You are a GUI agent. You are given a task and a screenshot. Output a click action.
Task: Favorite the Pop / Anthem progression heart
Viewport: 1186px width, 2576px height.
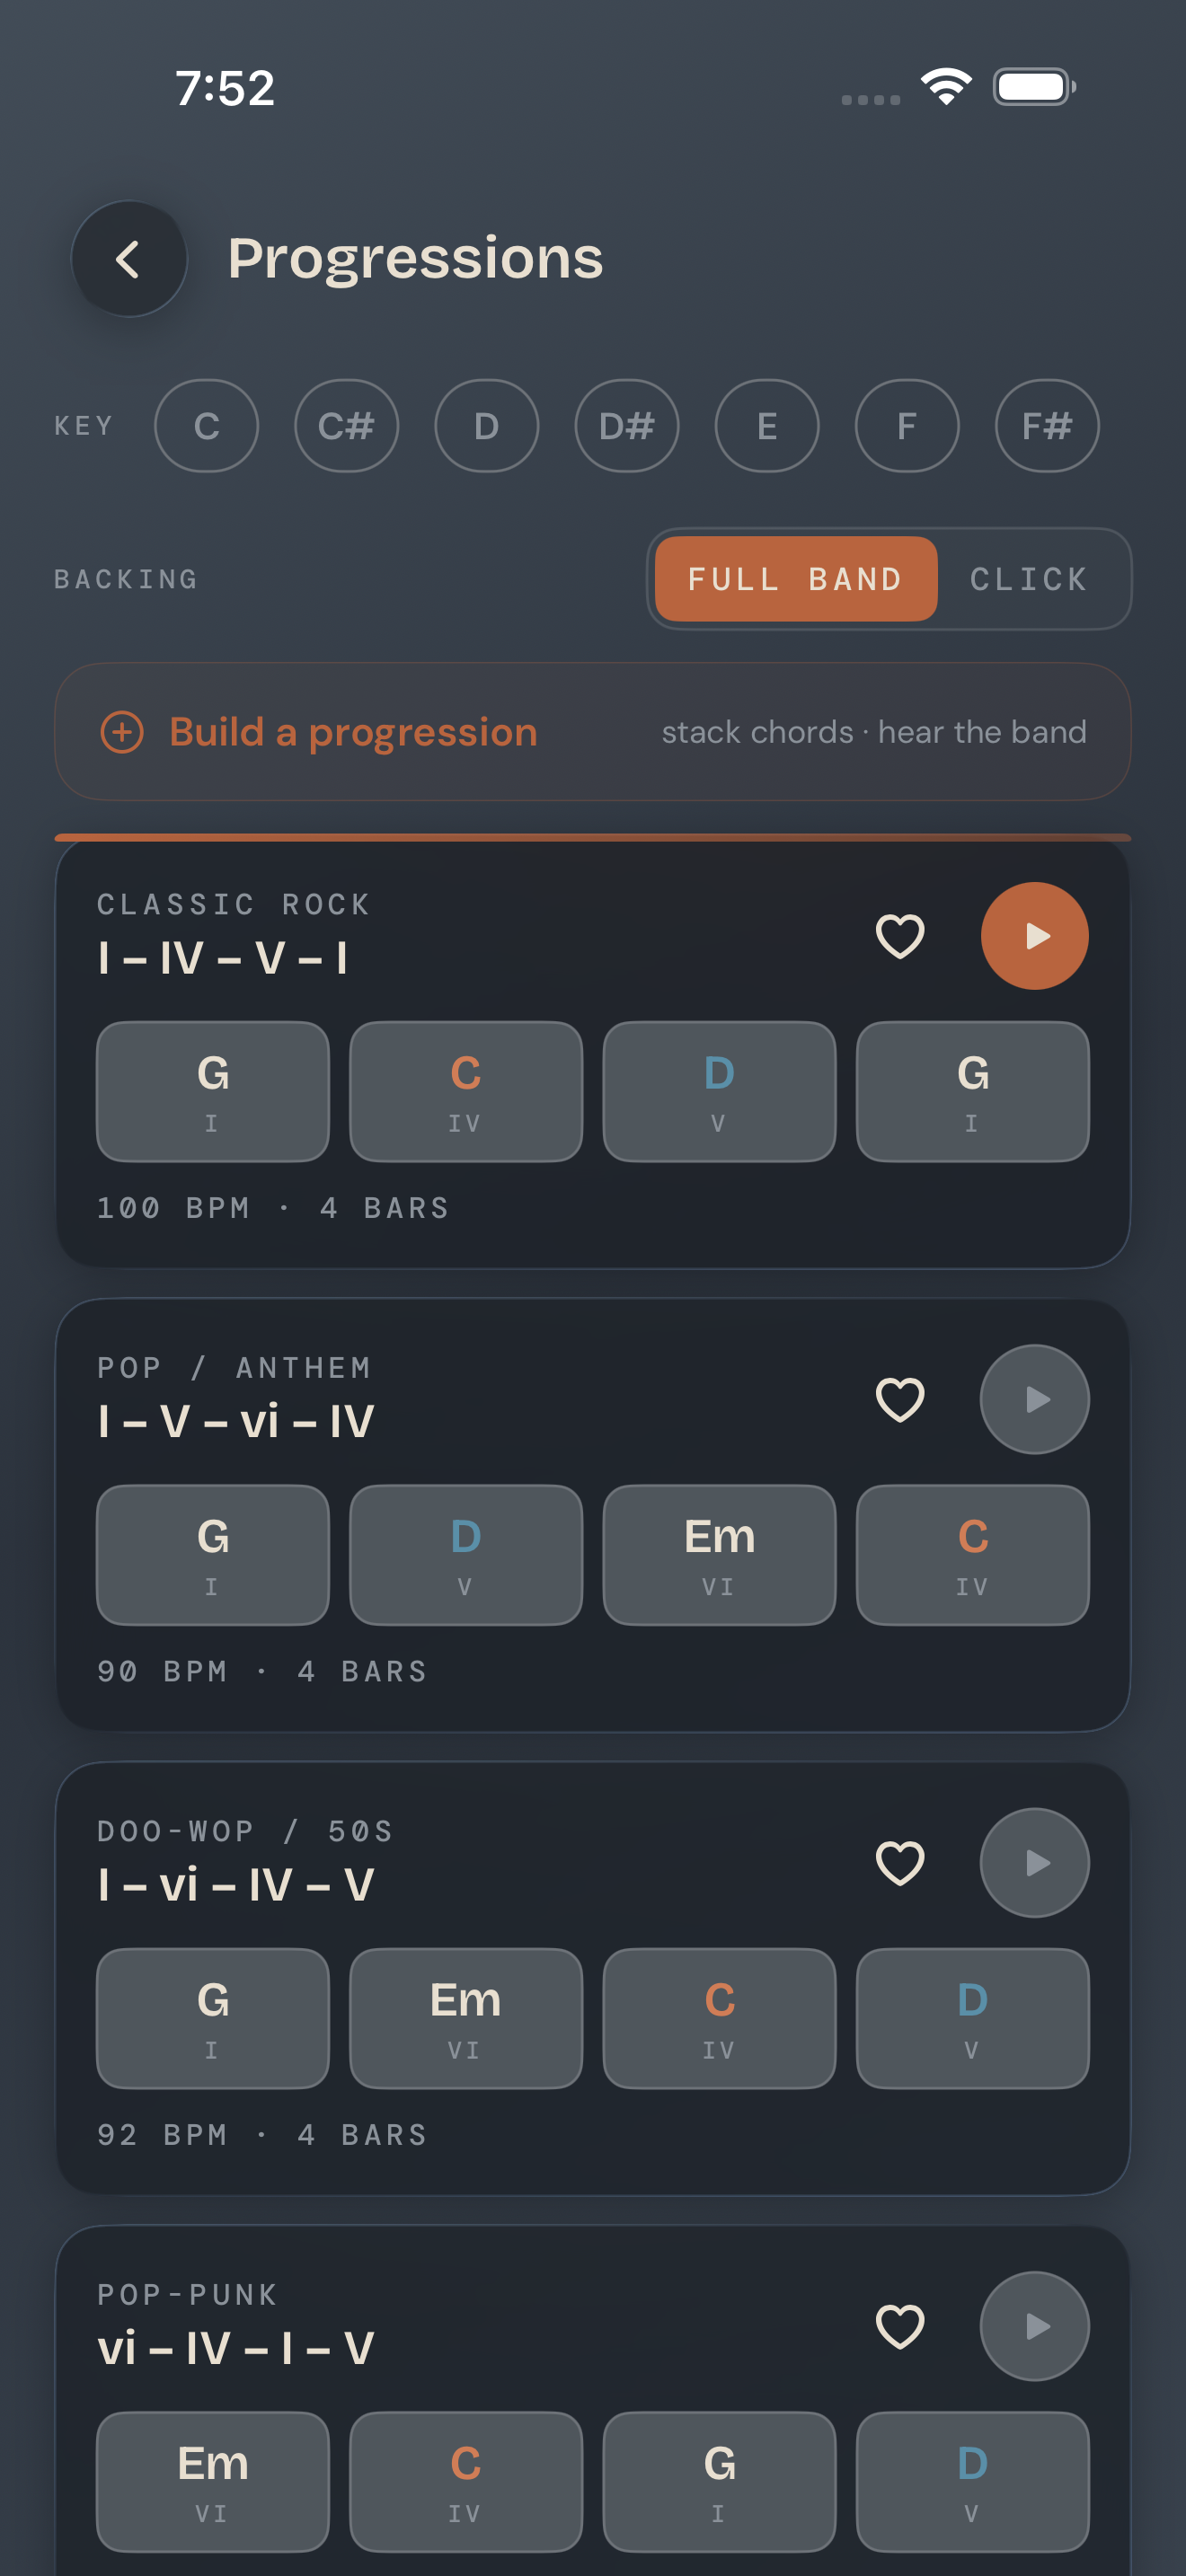[x=900, y=1399]
